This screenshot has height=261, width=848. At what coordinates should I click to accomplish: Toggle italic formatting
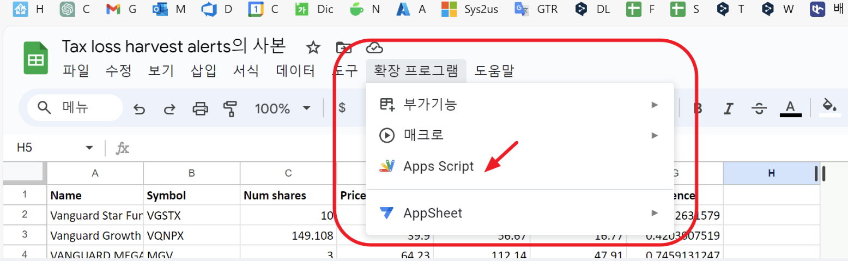click(x=728, y=108)
